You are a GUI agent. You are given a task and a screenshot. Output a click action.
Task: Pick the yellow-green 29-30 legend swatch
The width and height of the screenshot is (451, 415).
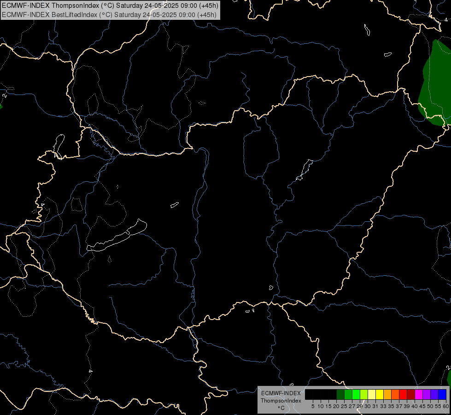click(x=364, y=394)
